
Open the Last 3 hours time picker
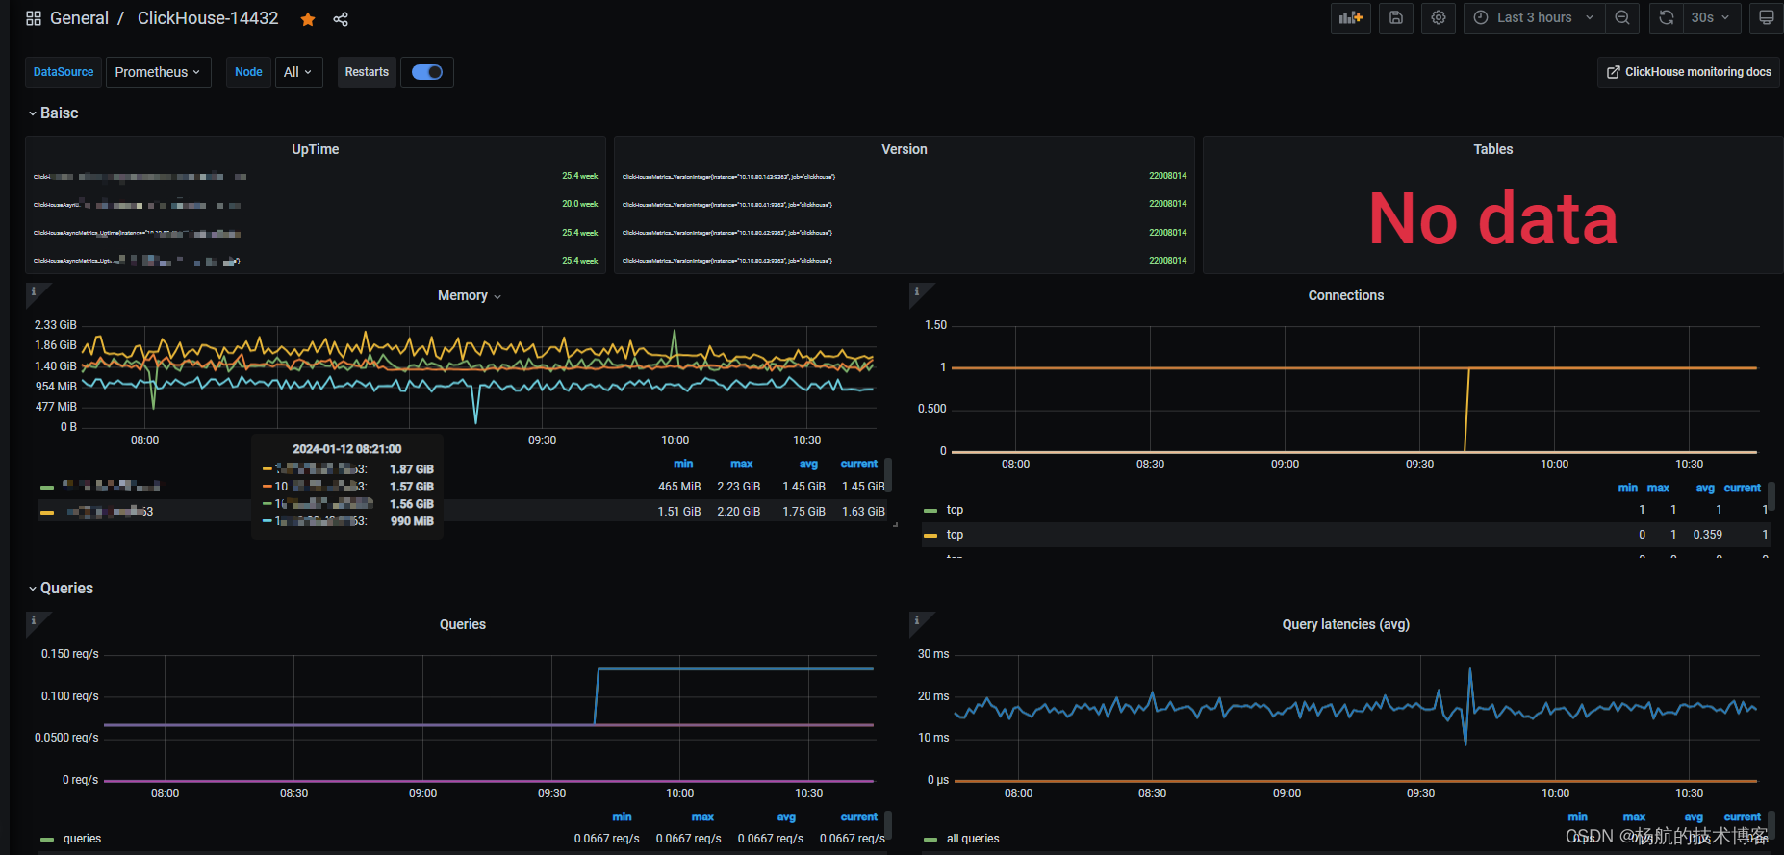coord(1534,17)
